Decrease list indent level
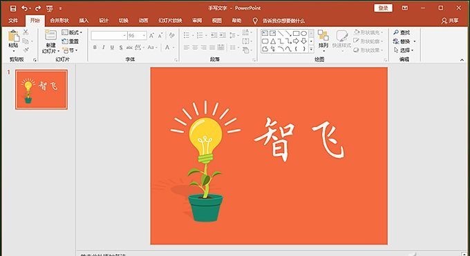Image resolution: width=470 pixels, height=256 pixels. tap(214, 35)
